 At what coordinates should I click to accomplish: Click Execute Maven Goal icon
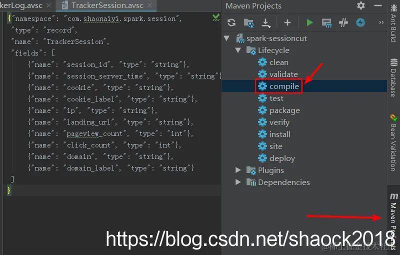click(x=326, y=23)
